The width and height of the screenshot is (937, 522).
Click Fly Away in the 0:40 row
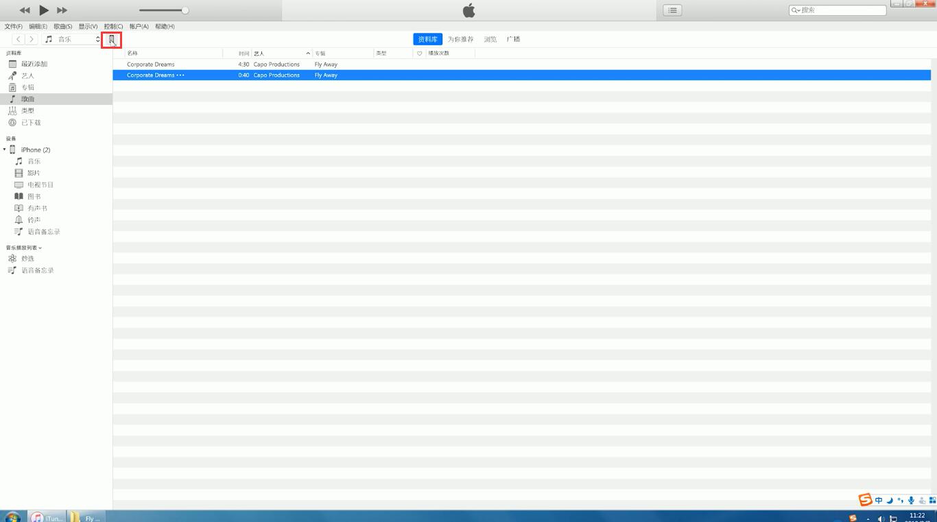326,75
